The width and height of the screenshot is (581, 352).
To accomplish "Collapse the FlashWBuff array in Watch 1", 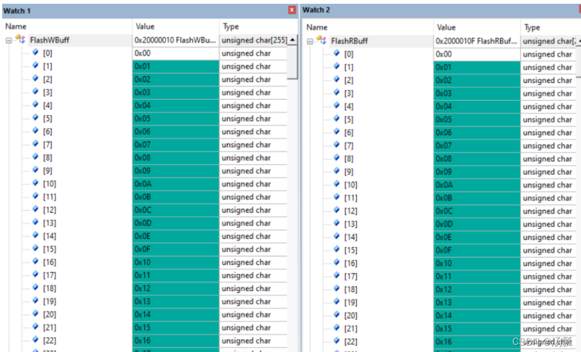I will tap(9, 40).
